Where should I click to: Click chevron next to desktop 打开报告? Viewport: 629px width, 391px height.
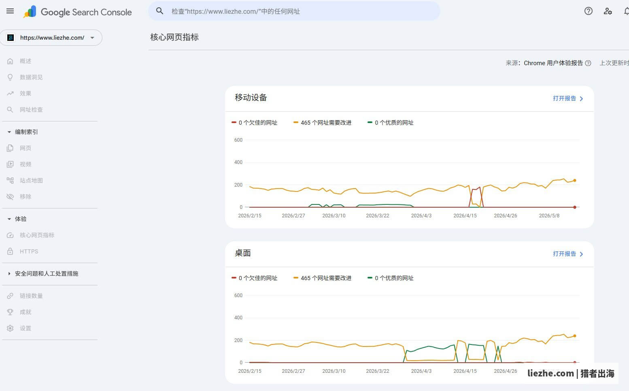pyautogui.click(x=581, y=254)
